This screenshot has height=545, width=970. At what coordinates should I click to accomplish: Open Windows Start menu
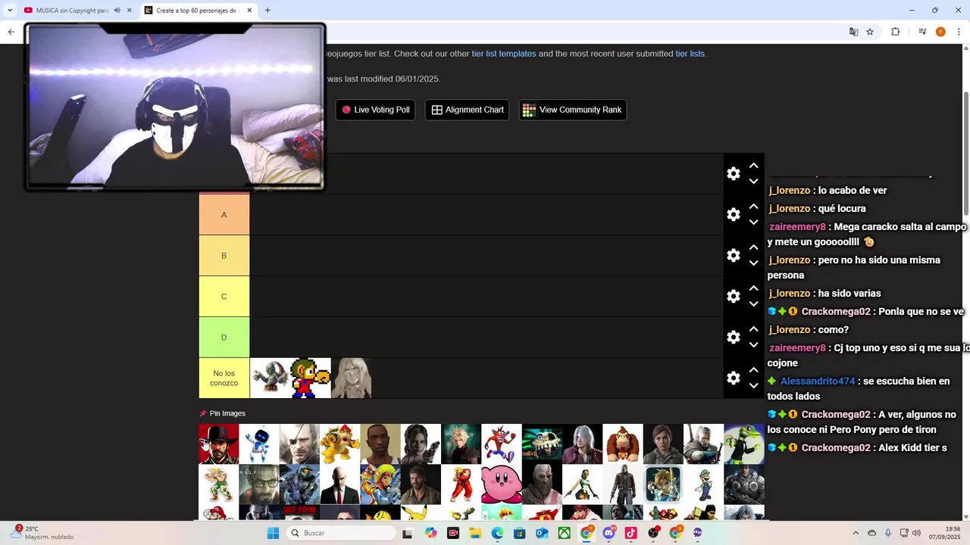coord(273,533)
